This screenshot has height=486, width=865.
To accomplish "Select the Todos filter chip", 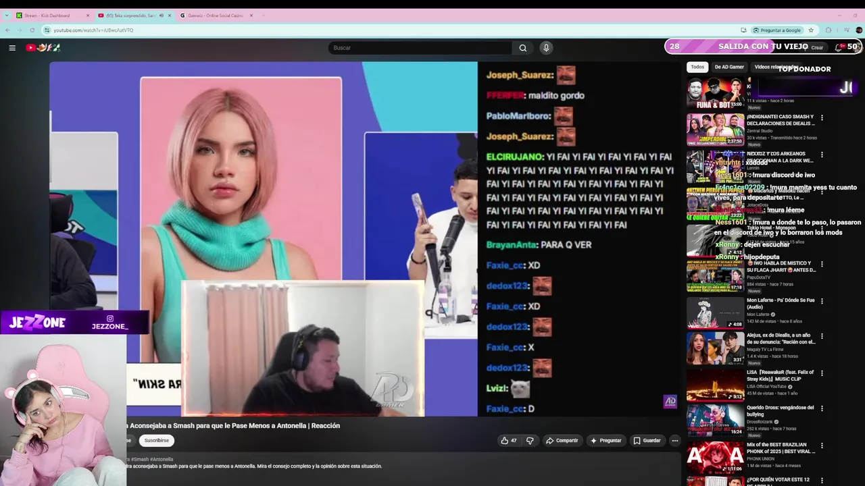I will point(697,67).
